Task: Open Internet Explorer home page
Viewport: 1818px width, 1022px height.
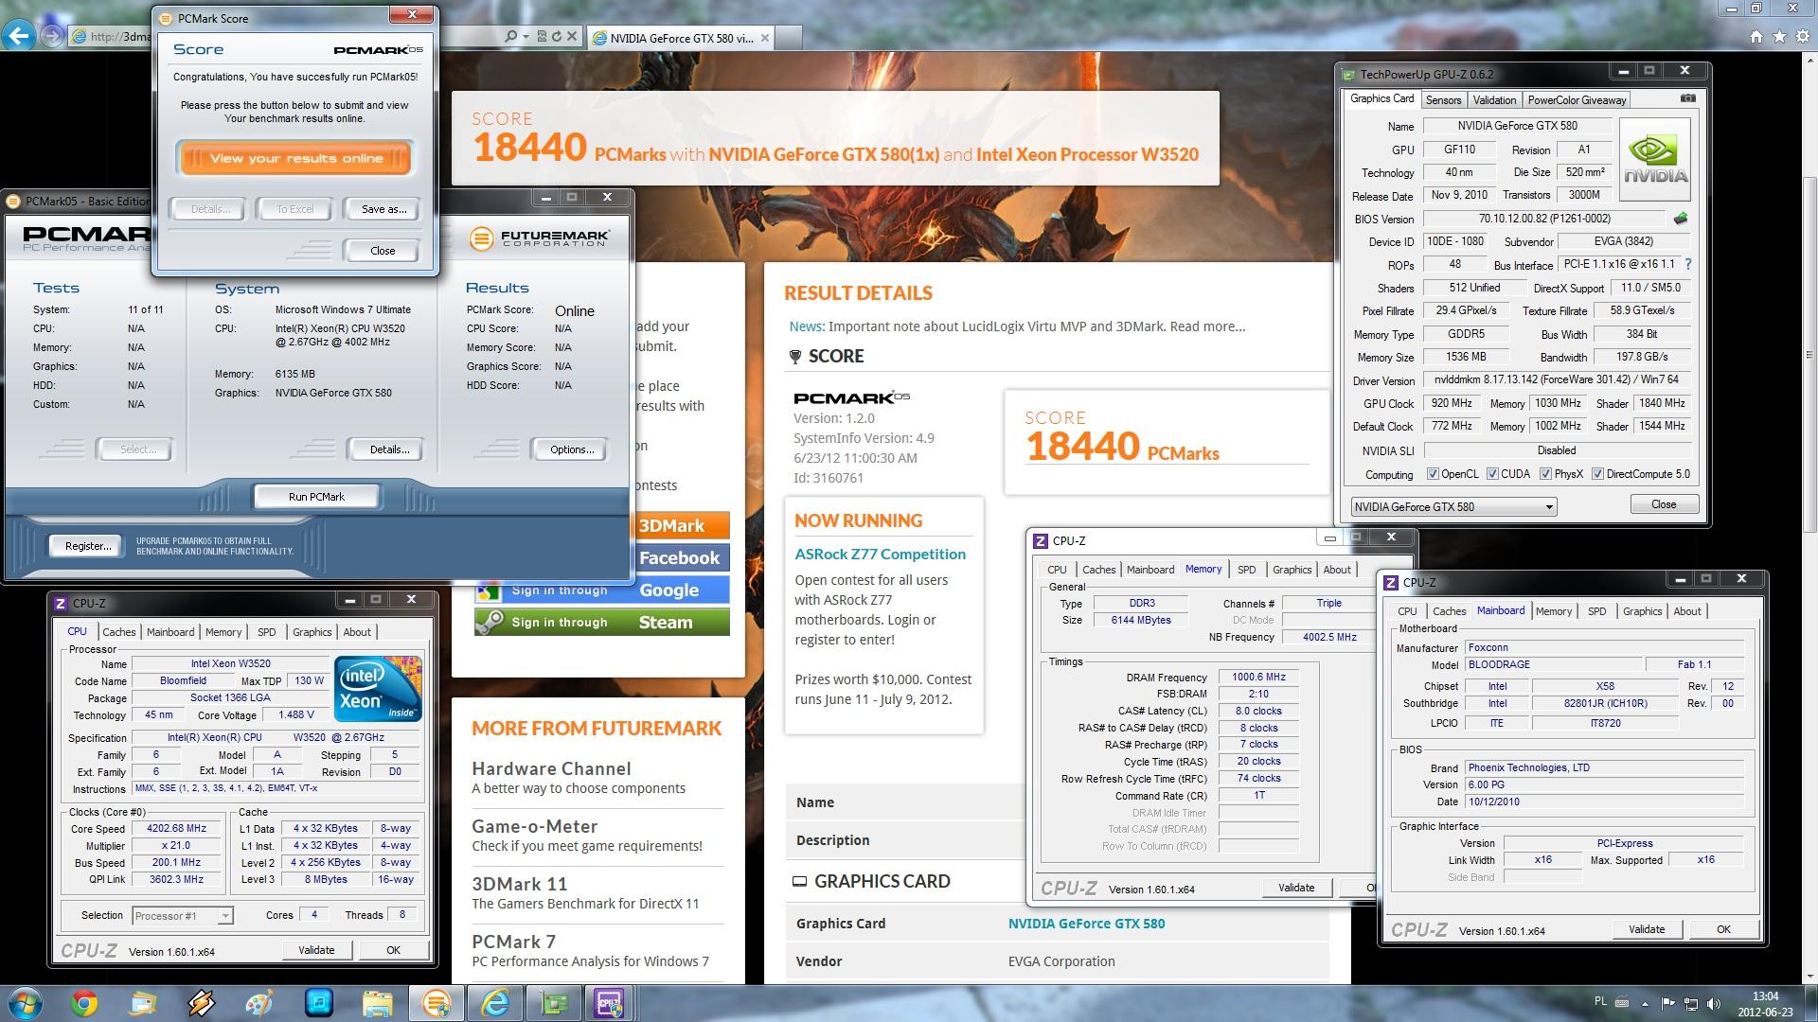Action: (1756, 37)
